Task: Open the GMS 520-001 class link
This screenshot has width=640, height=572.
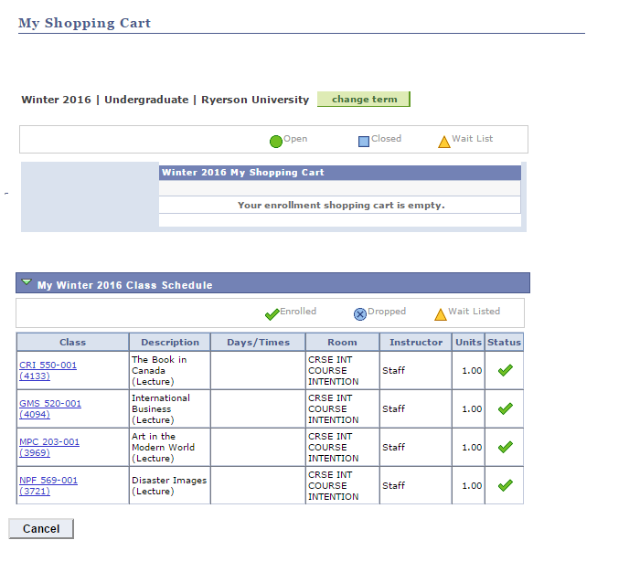Action: pyautogui.click(x=49, y=404)
